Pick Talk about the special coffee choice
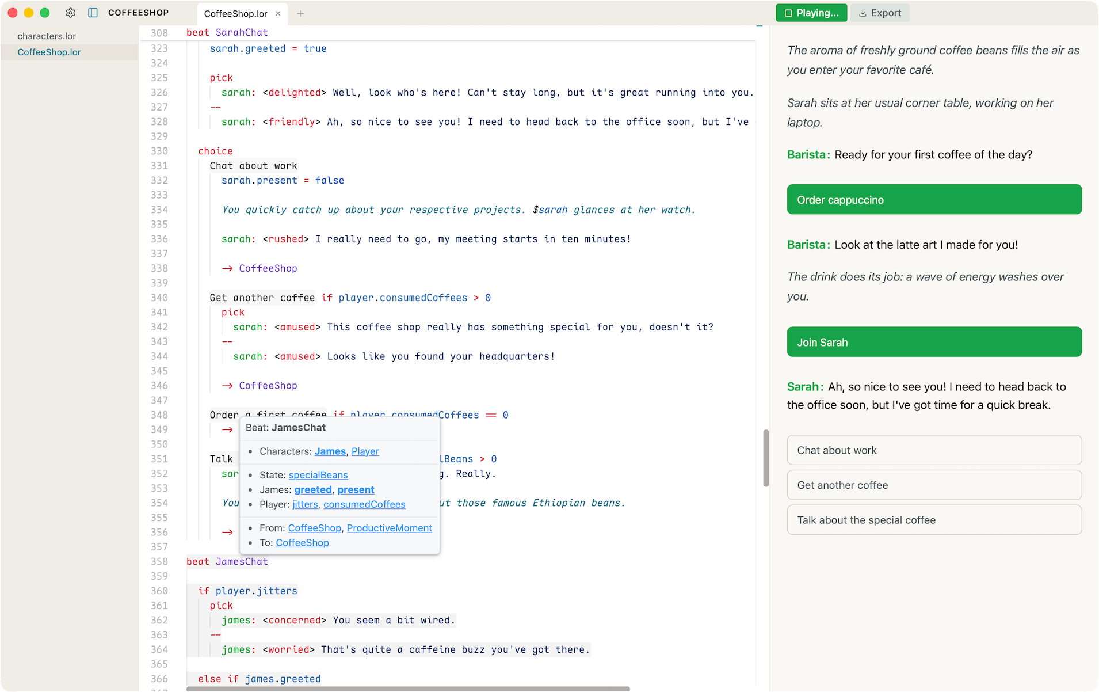Viewport: 1099px width, 692px height. (x=934, y=520)
